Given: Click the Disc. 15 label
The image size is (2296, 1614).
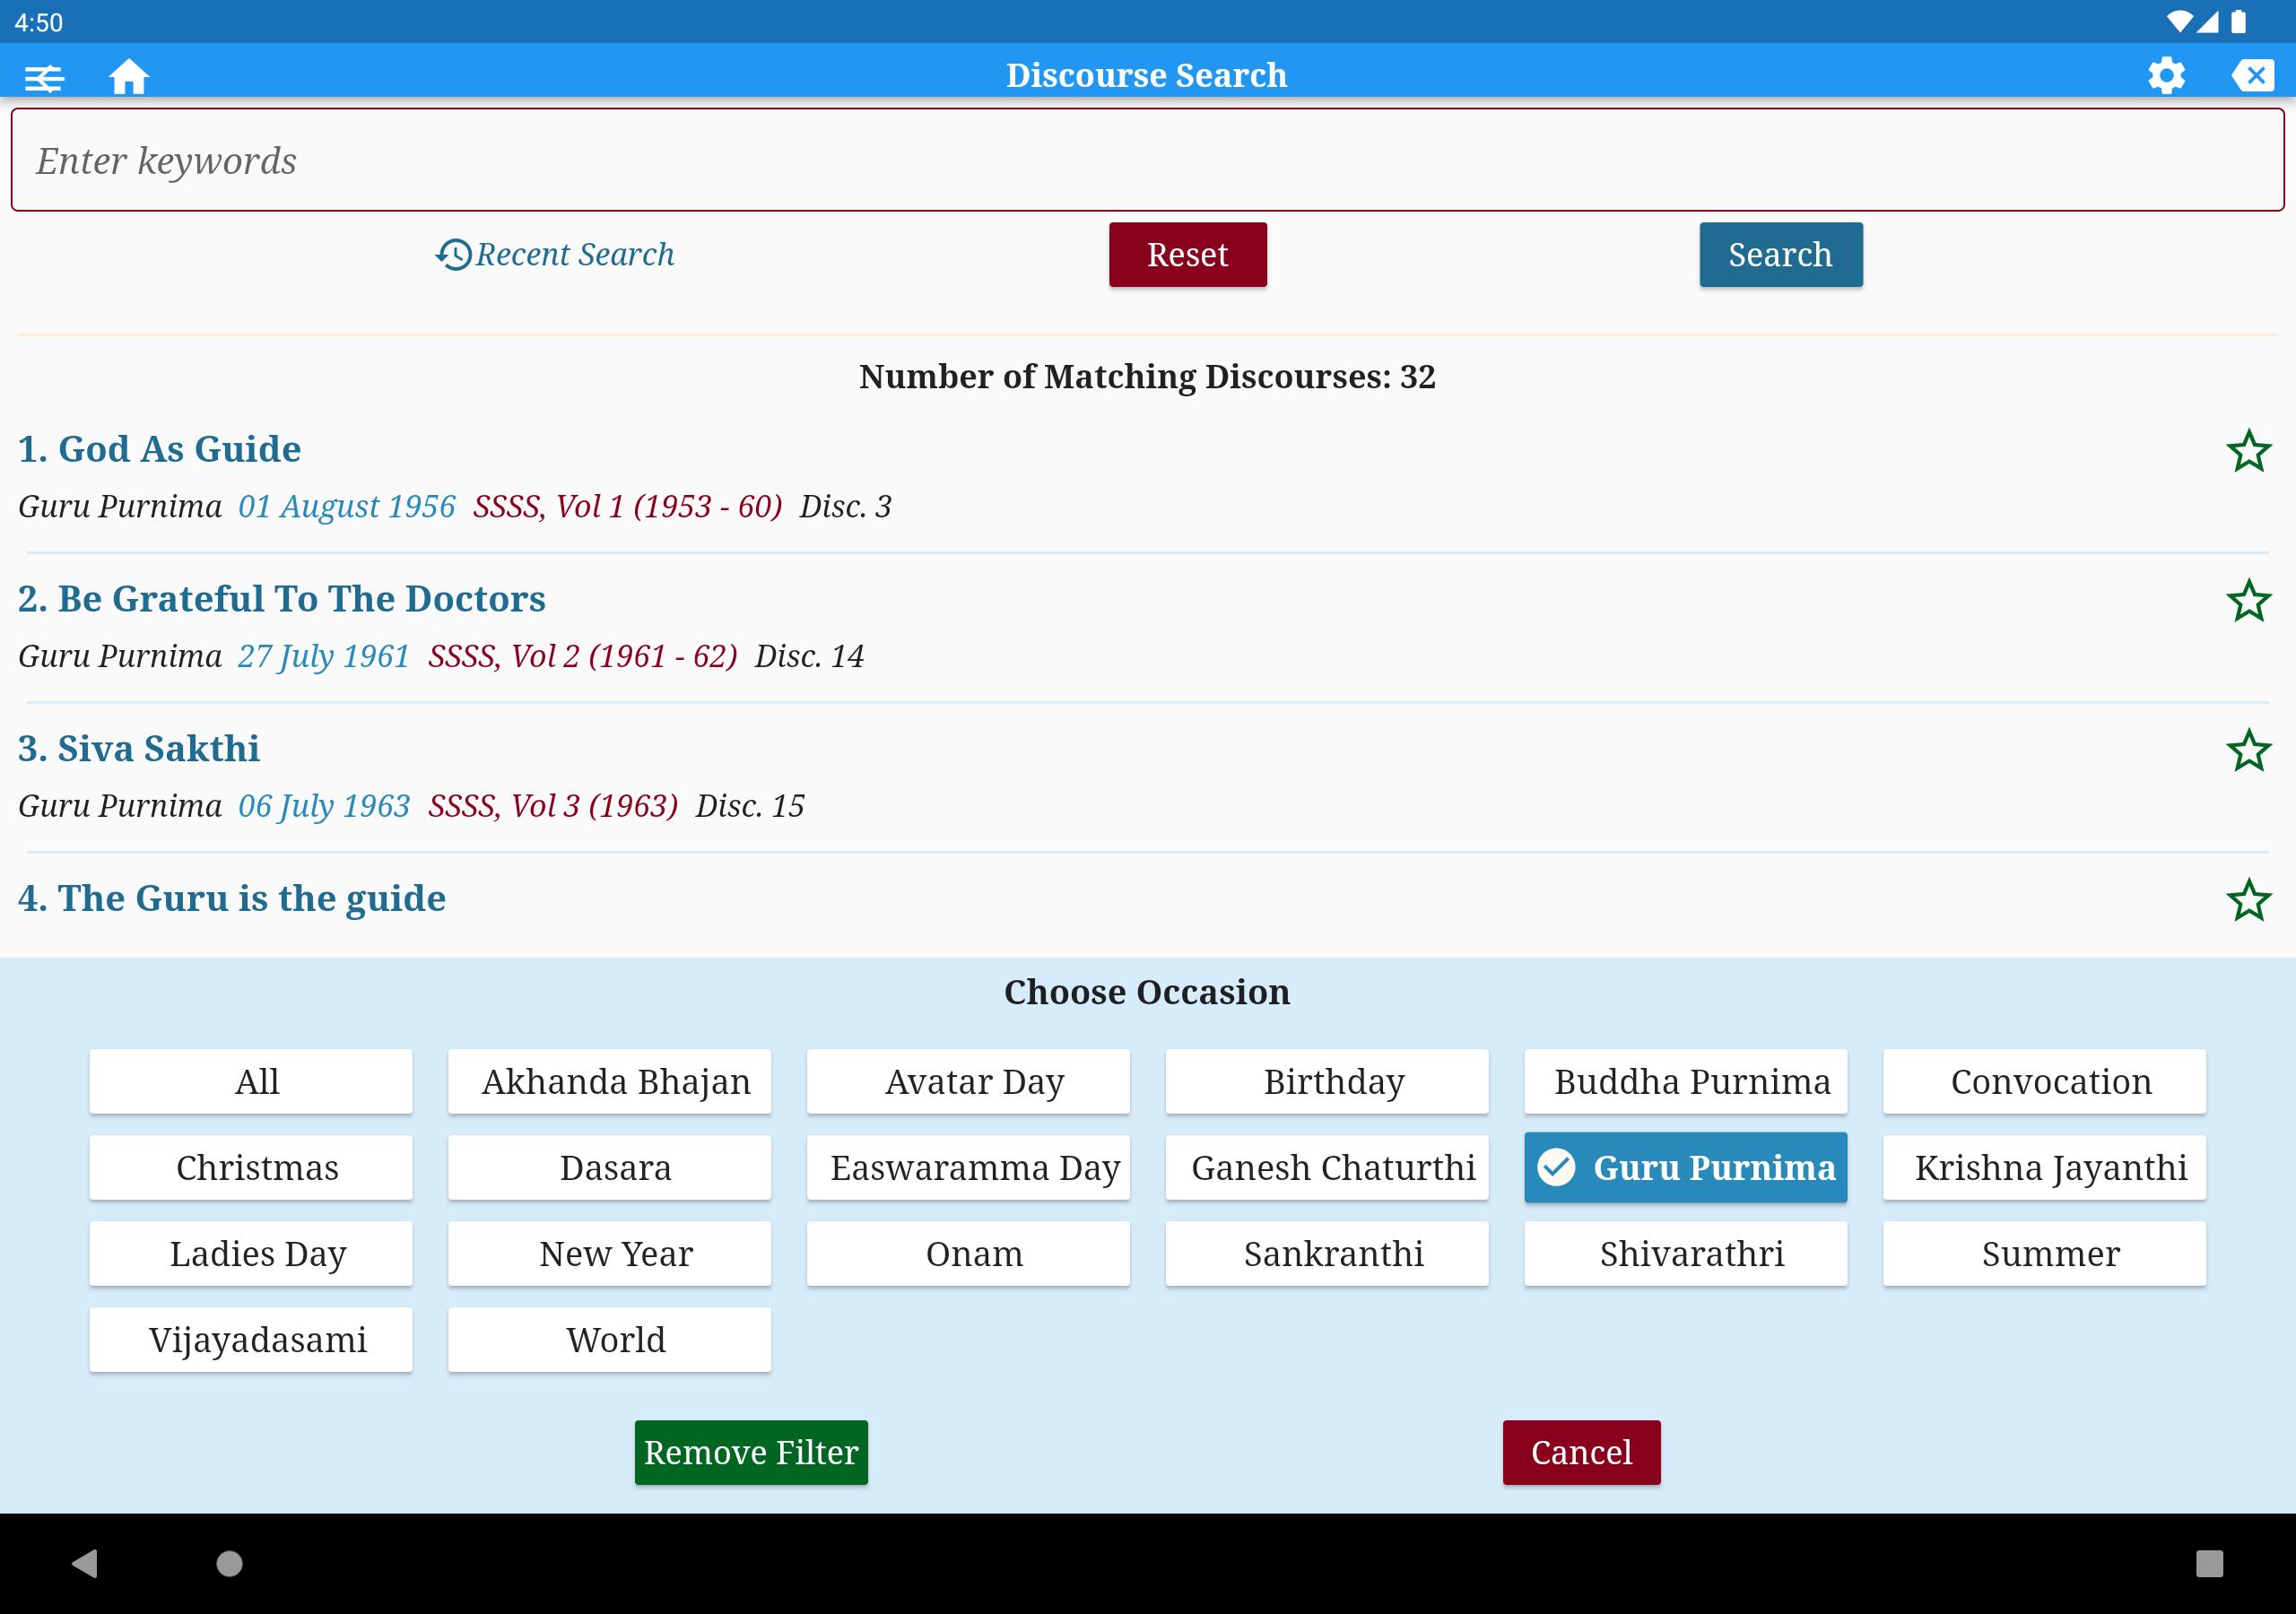Looking at the screenshot, I should (751, 807).
